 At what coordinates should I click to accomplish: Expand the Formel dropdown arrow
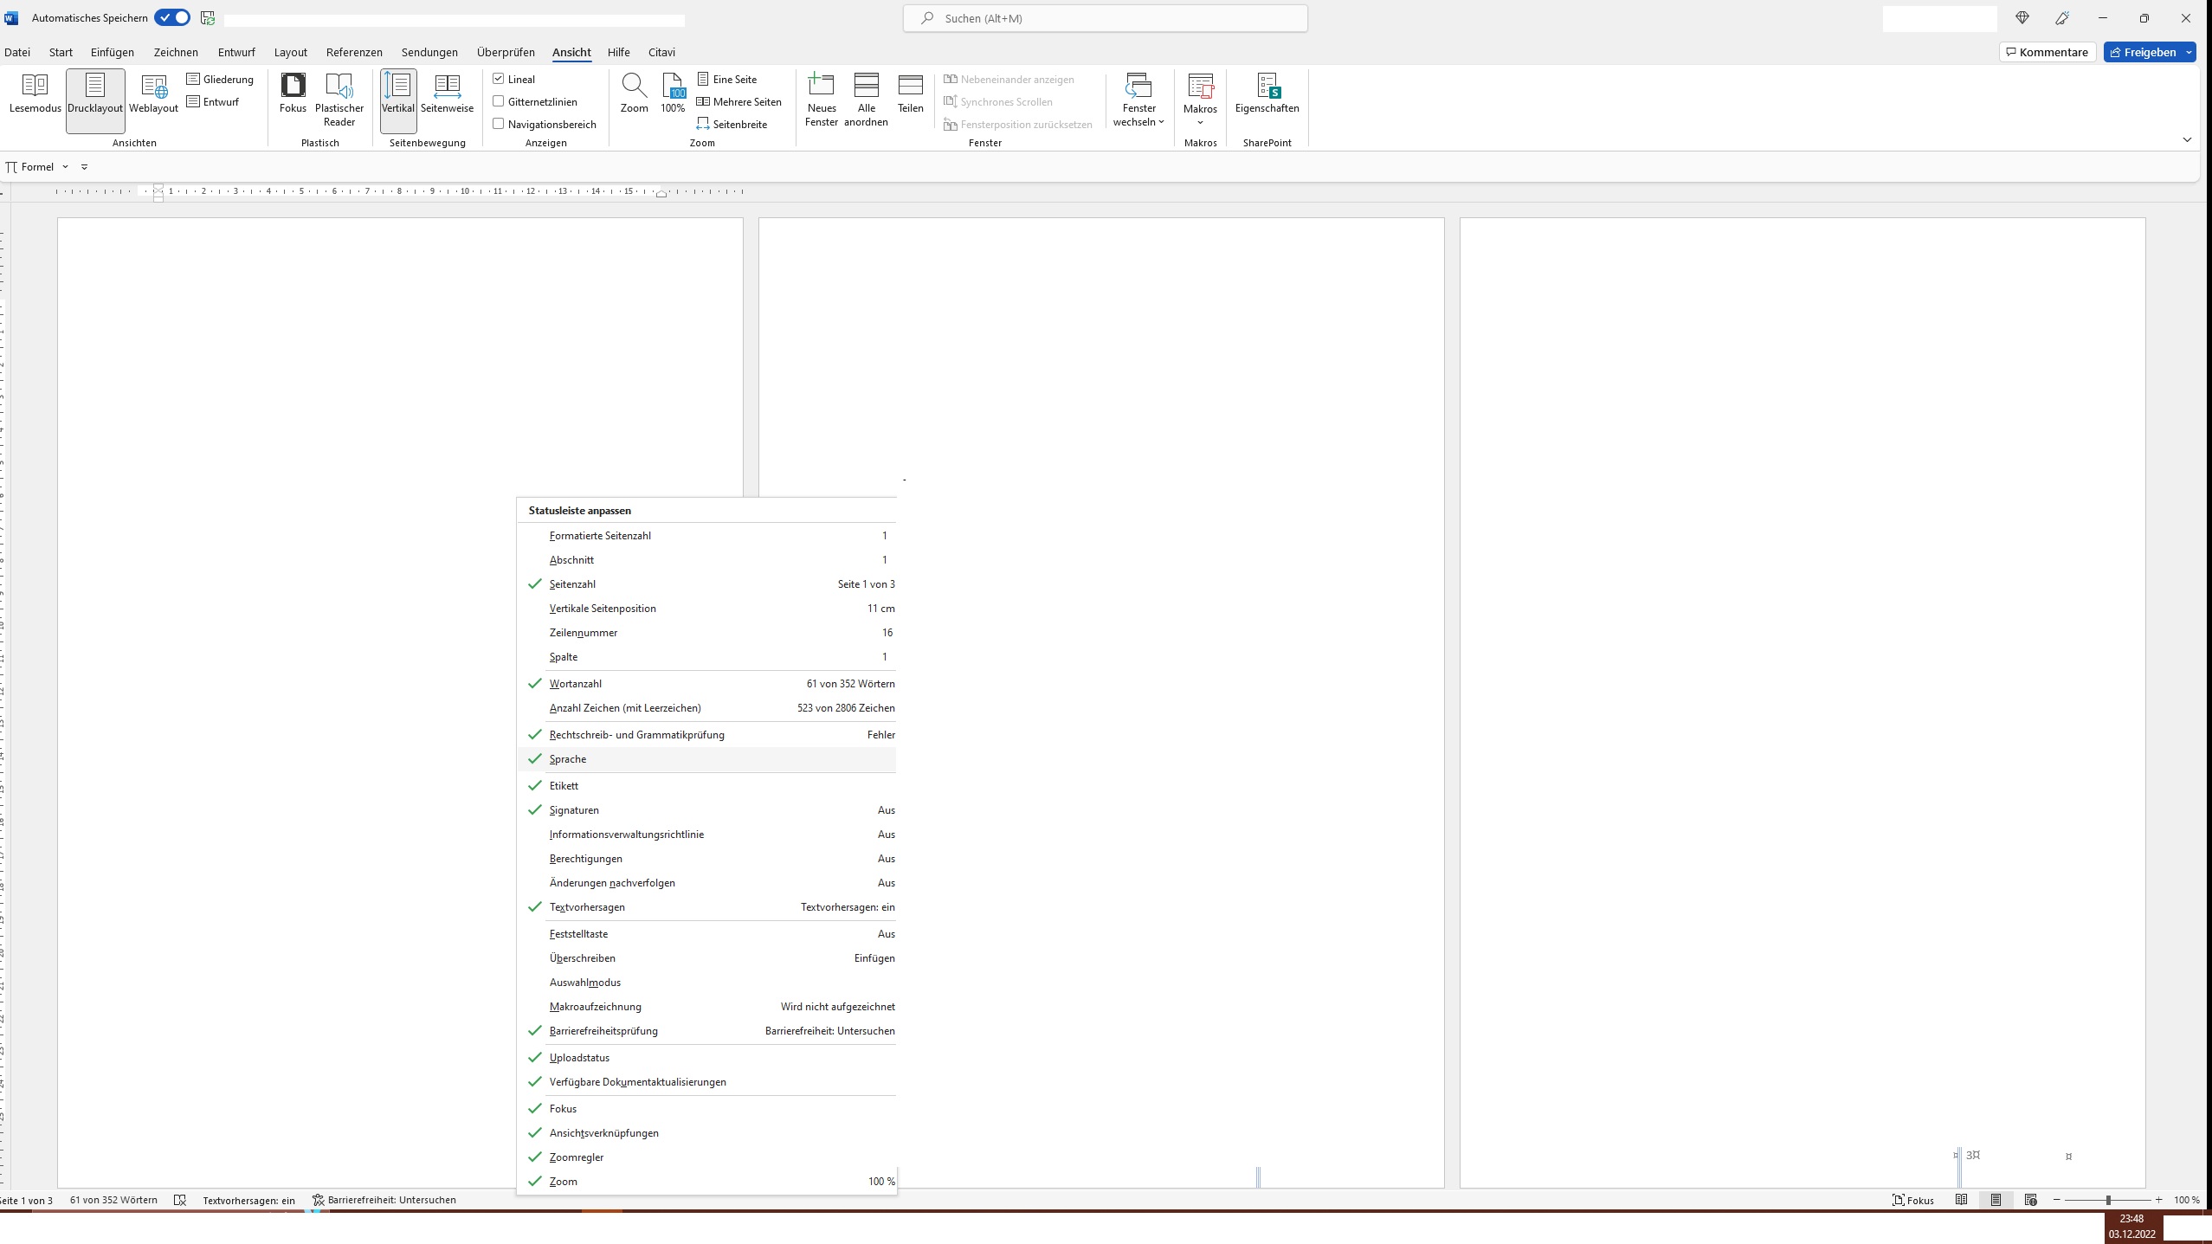click(65, 167)
